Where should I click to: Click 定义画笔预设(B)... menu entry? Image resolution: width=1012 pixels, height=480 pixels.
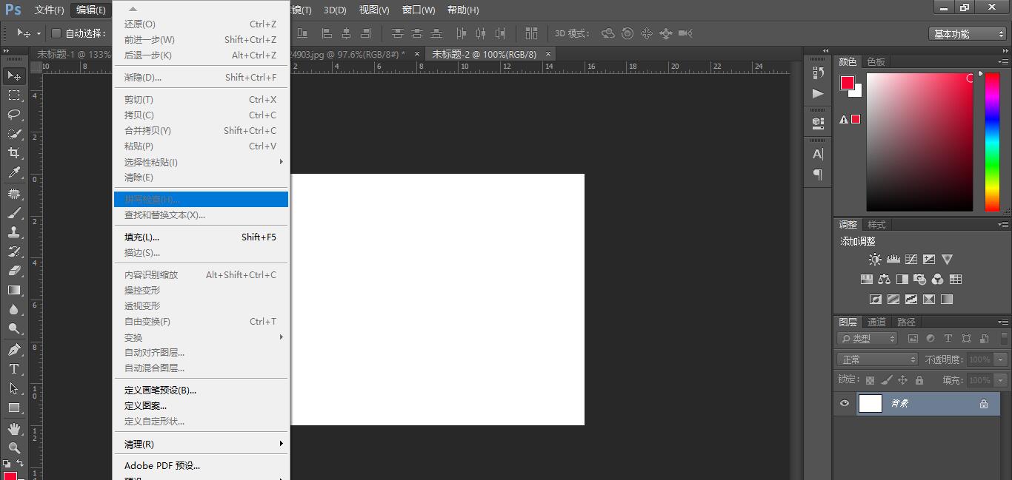[160, 391]
